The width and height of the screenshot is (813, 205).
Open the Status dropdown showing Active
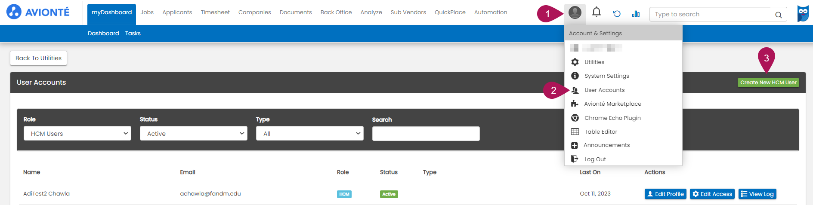[x=194, y=134]
